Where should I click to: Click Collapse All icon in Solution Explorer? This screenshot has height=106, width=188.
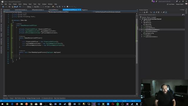(157, 12)
